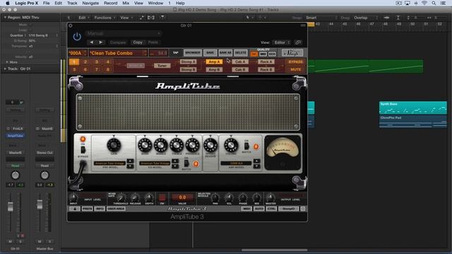Click the DELETE preset button
The height and width of the screenshot is (254, 452).
coord(240,53)
